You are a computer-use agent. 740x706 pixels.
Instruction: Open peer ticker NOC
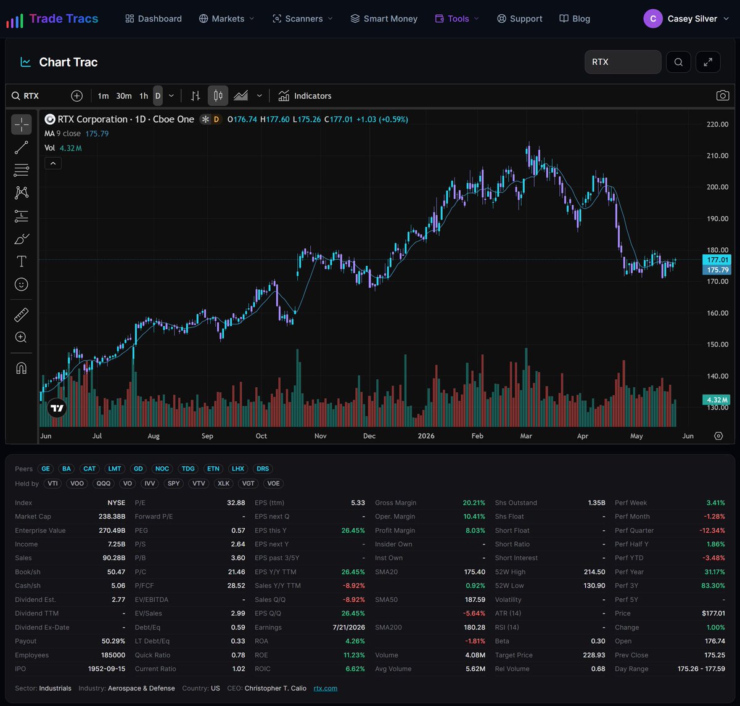coord(162,469)
